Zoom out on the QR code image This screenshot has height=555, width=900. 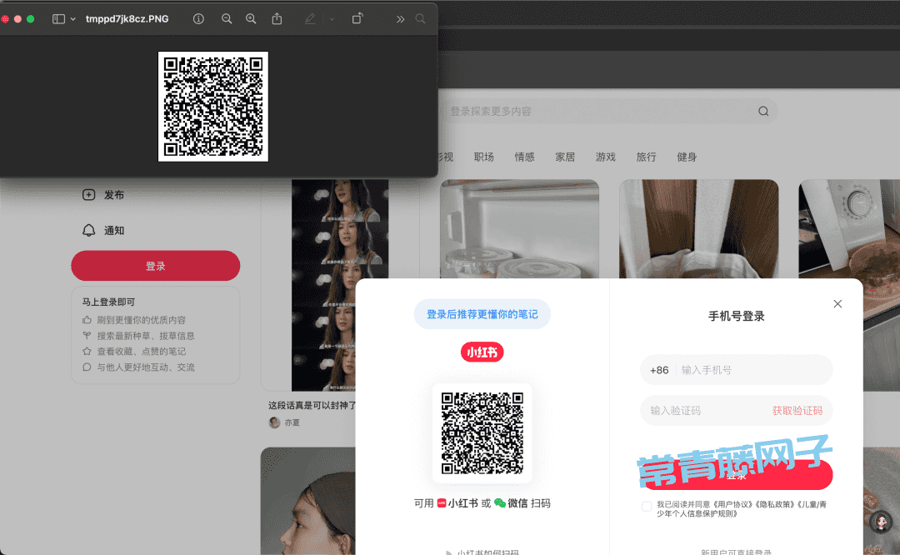226,18
